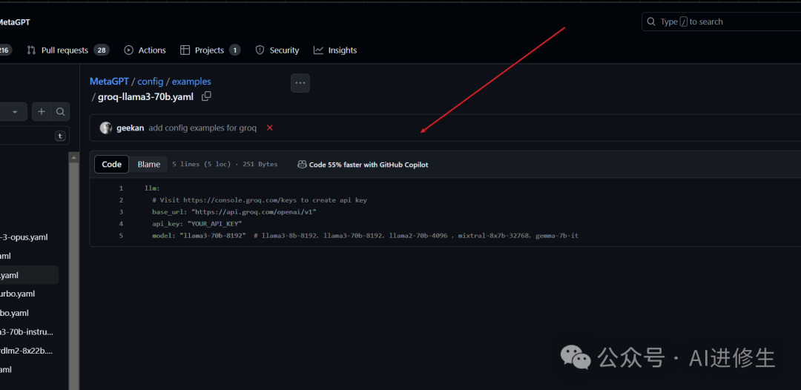Viewport: 801px width, 390px height.
Task: Open the geekan author link
Action: pos(131,128)
